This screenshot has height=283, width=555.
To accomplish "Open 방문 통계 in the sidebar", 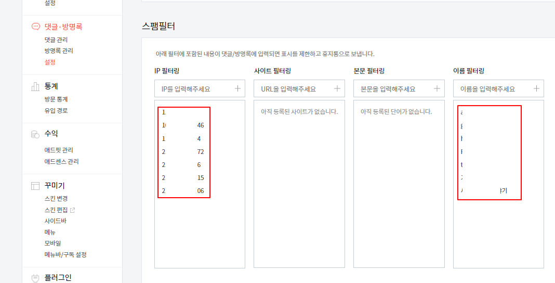I will (x=56, y=99).
